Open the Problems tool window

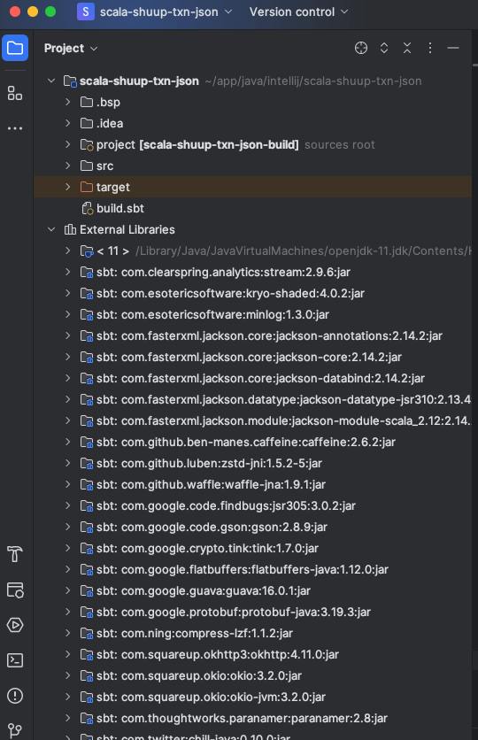coord(15,696)
